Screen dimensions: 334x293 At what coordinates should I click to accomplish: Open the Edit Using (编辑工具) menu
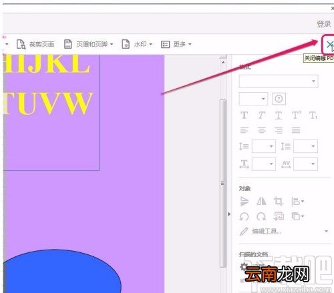click(284, 232)
